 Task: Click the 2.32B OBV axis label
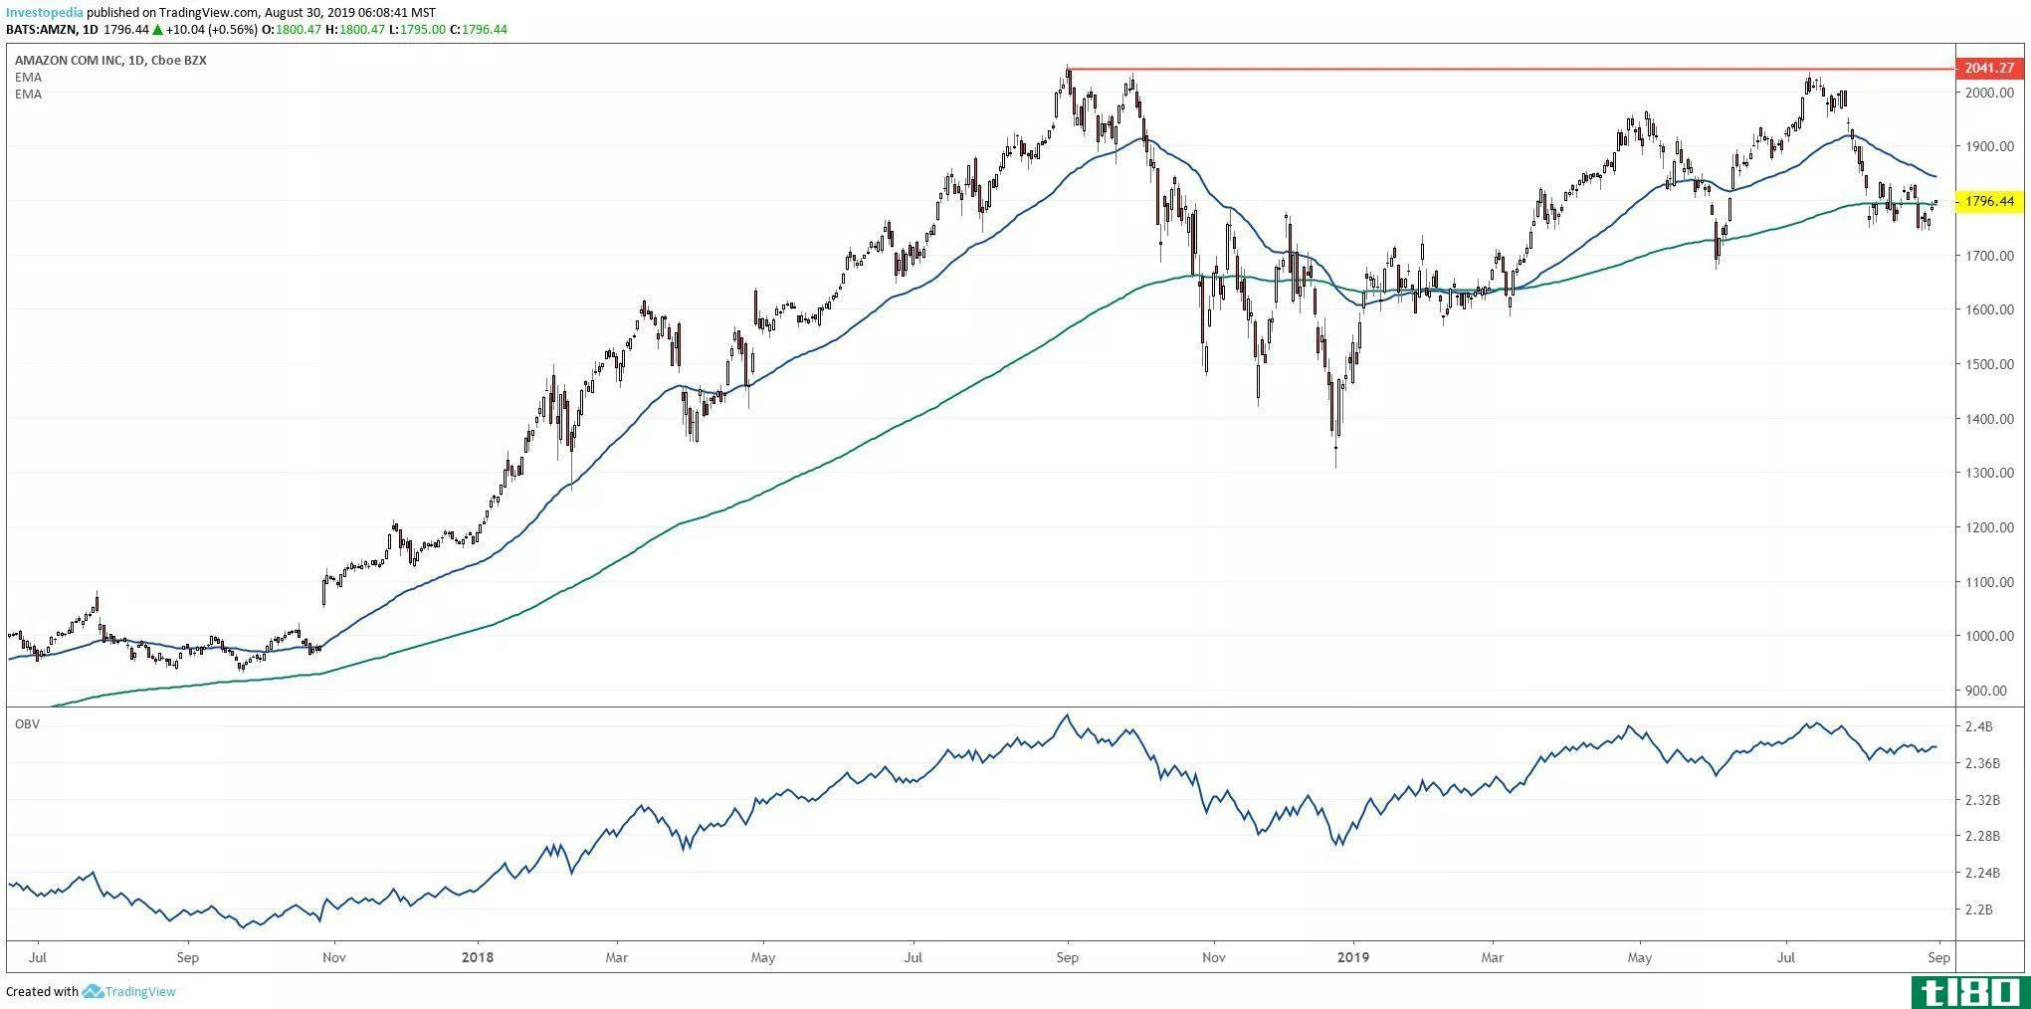tap(1982, 800)
